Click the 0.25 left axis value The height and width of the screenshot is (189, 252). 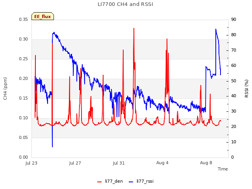(x=24, y=59)
